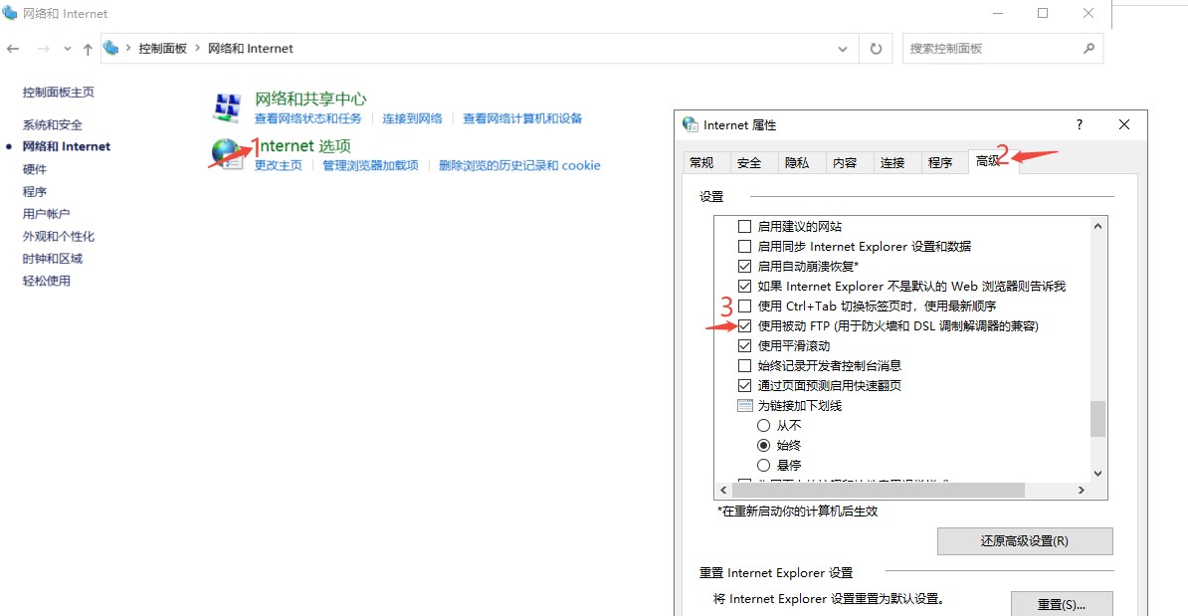Image resolution: width=1188 pixels, height=616 pixels.
Task: Click the Up one level arrow
Action: click(88, 49)
